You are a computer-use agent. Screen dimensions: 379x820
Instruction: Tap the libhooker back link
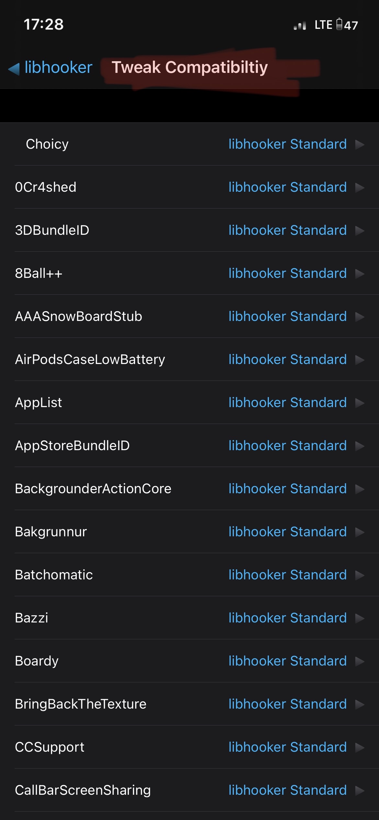58,67
